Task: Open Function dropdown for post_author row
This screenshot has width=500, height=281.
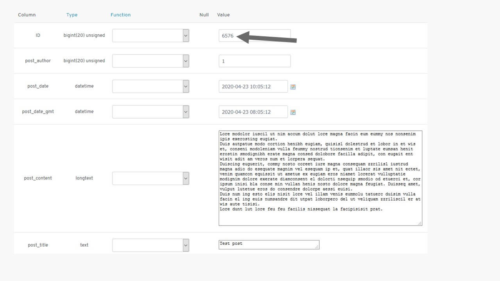Action: (150, 61)
